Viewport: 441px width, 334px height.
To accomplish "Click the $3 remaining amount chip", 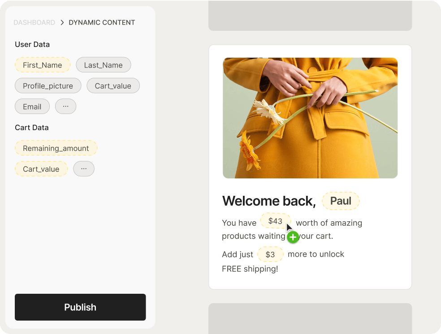I will (x=270, y=254).
